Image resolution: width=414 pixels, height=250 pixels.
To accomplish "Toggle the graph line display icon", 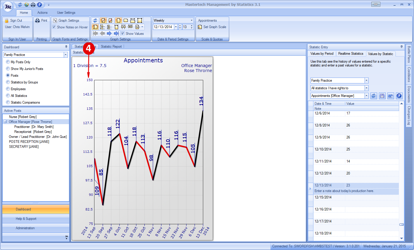I will click(103, 20).
